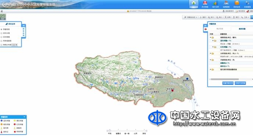
Task: Collapse the reservoir info tree node
Action: pos(210,53)
